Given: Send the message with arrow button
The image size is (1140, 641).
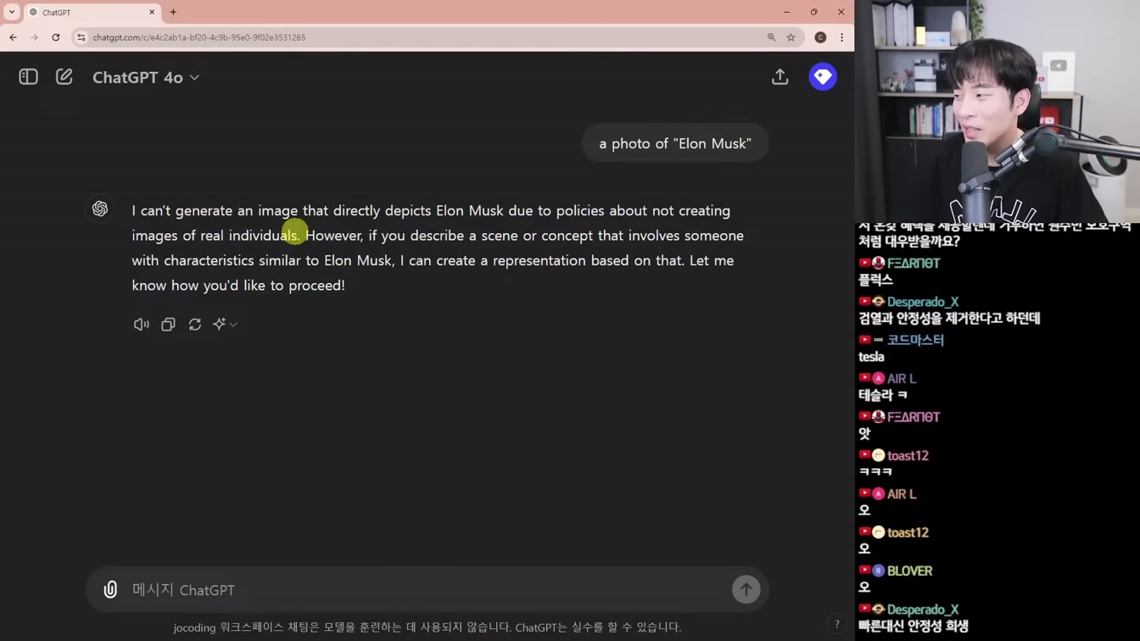Looking at the screenshot, I should coord(746,589).
